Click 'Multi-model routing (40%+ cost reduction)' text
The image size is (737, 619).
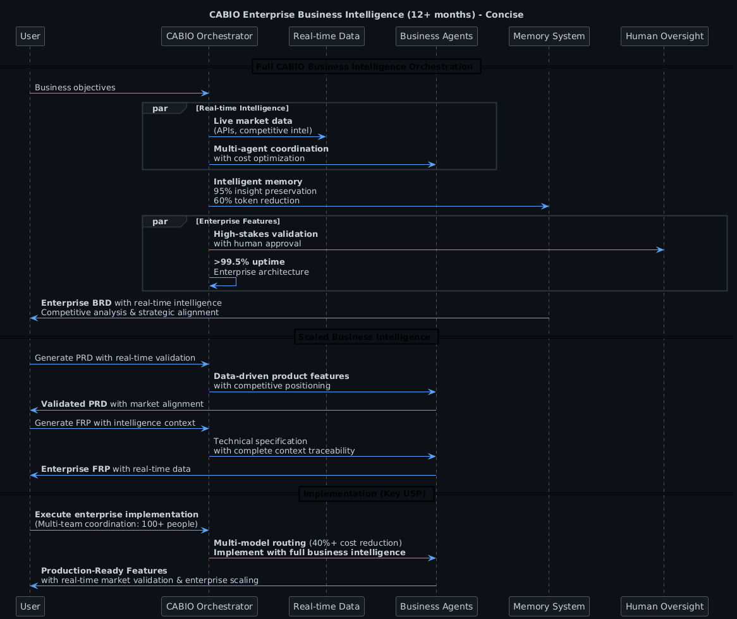307,543
